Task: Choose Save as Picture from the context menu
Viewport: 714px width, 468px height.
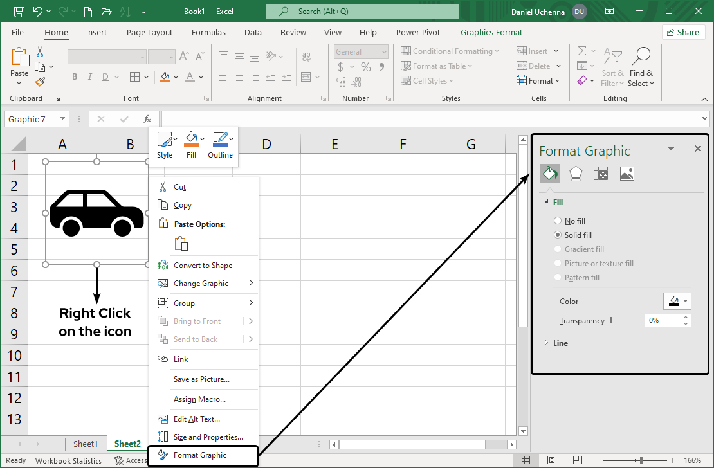Action: [200, 379]
